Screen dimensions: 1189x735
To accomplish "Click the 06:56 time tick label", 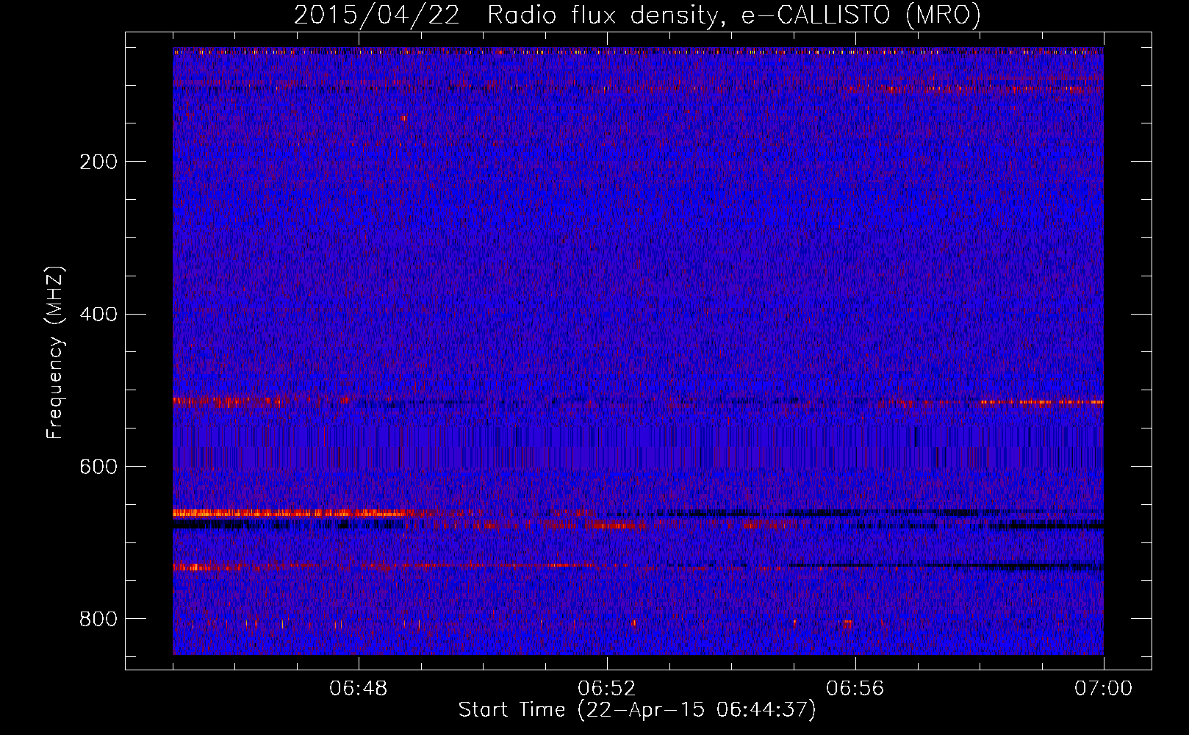I will tap(855, 689).
